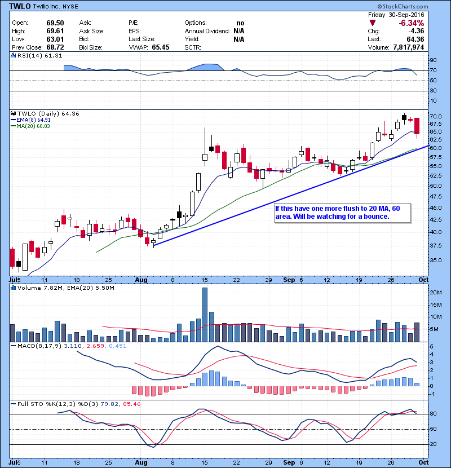Viewport: 451px width, 468px height.
Task: Click the red down-triangle change indicator
Action: [372, 23]
